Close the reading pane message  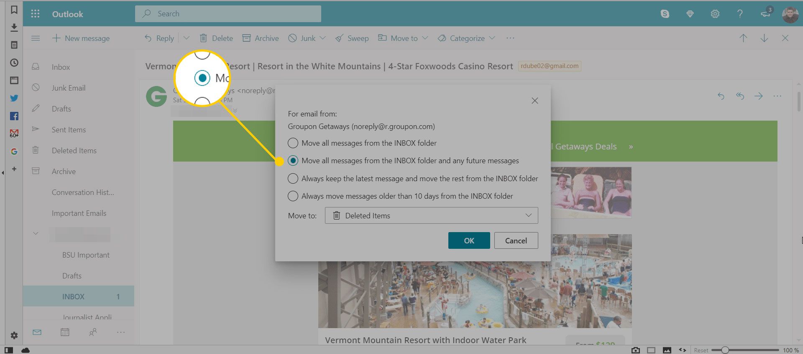coord(785,38)
